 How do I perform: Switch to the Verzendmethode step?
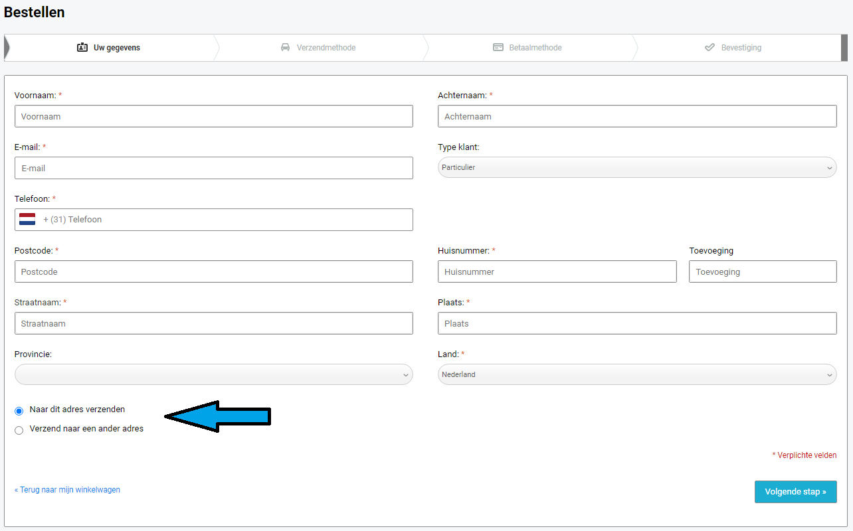(326, 48)
